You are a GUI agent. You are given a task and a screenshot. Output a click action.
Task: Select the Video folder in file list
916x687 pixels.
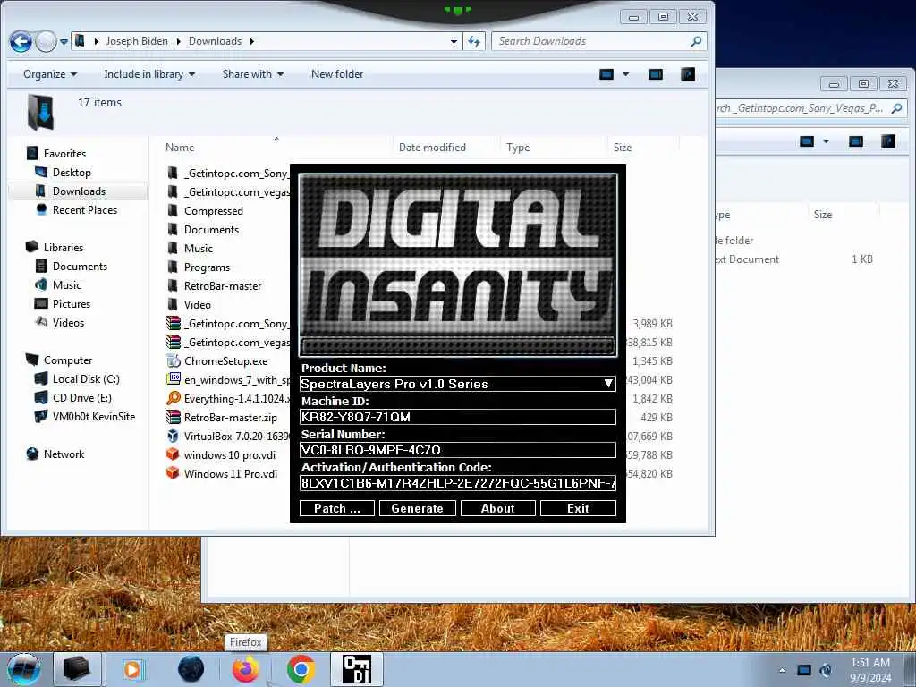(x=197, y=304)
